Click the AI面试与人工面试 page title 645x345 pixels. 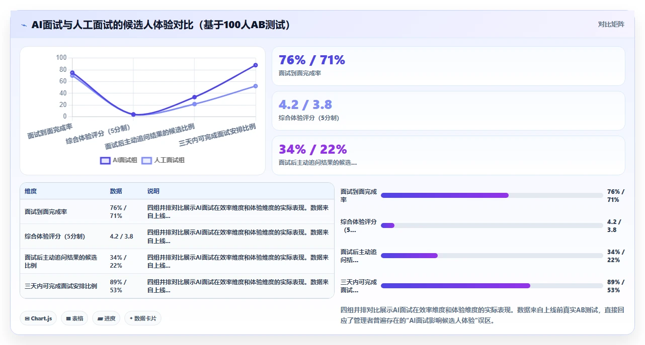161,25
